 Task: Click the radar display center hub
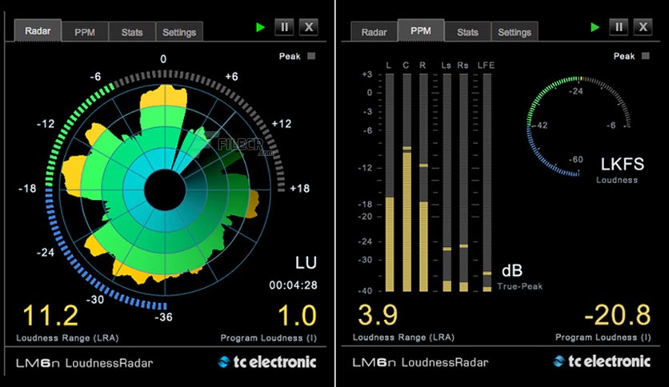point(165,190)
